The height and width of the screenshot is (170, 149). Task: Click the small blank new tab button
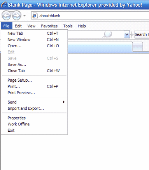click(138, 47)
